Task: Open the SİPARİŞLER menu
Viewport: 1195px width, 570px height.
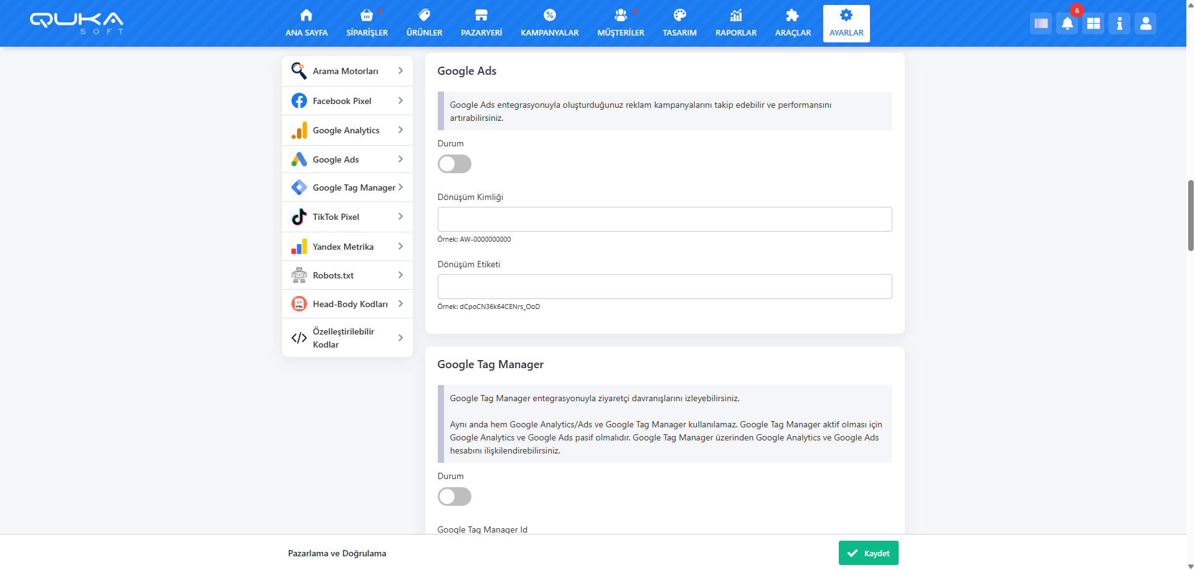Action: 367,24
